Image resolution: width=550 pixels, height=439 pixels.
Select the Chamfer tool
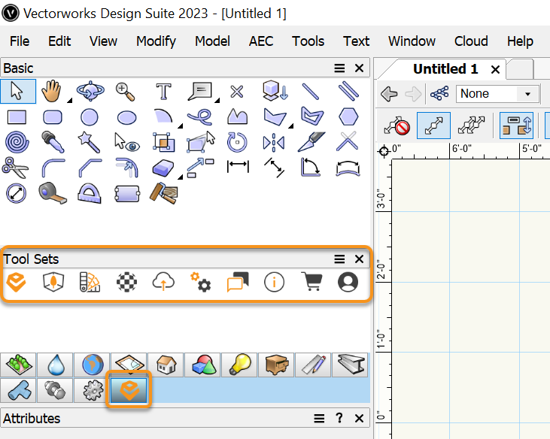coord(90,168)
